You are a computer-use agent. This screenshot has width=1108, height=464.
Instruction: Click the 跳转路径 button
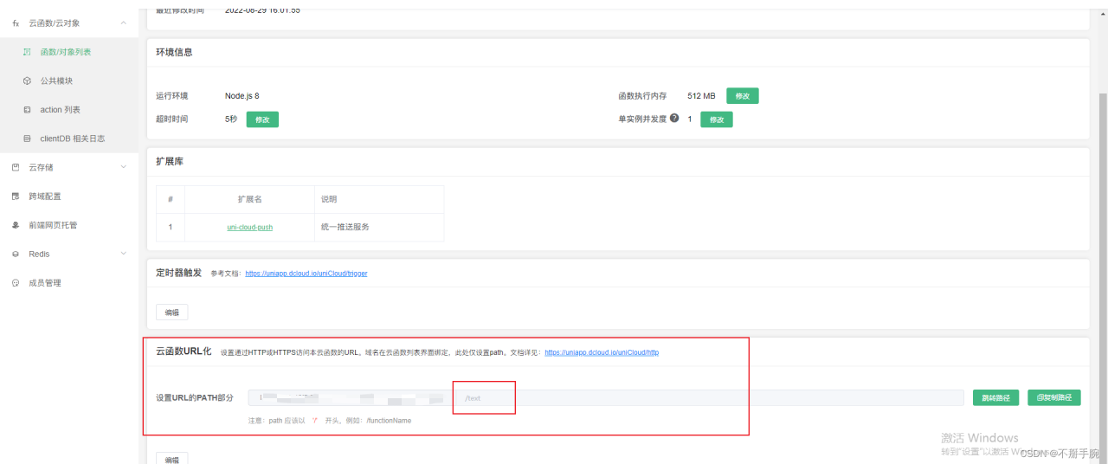pyautogui.click(x=995, y=397)
